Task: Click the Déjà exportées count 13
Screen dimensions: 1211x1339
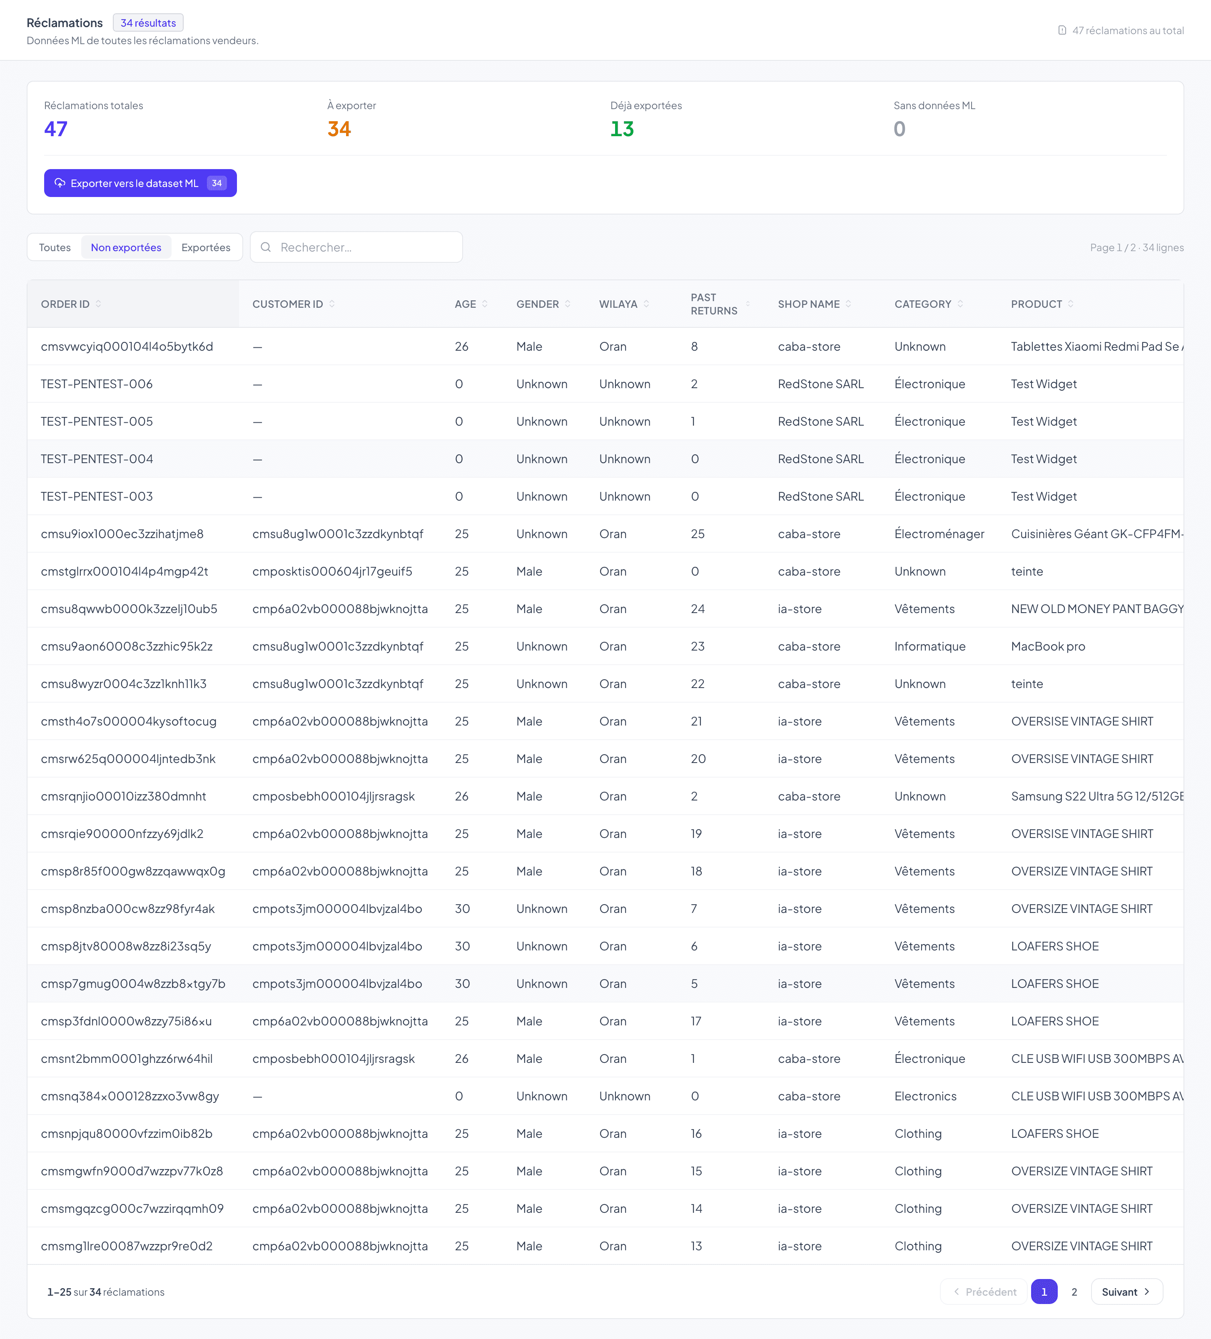Action: 622,129
